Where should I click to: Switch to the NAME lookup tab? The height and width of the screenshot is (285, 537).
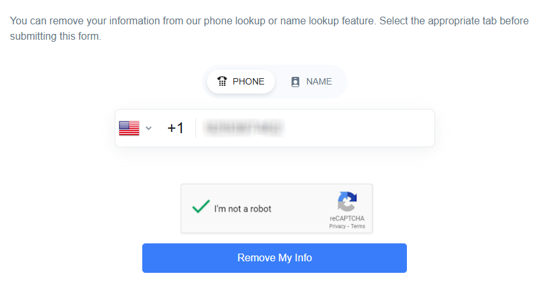click(311, 82)
